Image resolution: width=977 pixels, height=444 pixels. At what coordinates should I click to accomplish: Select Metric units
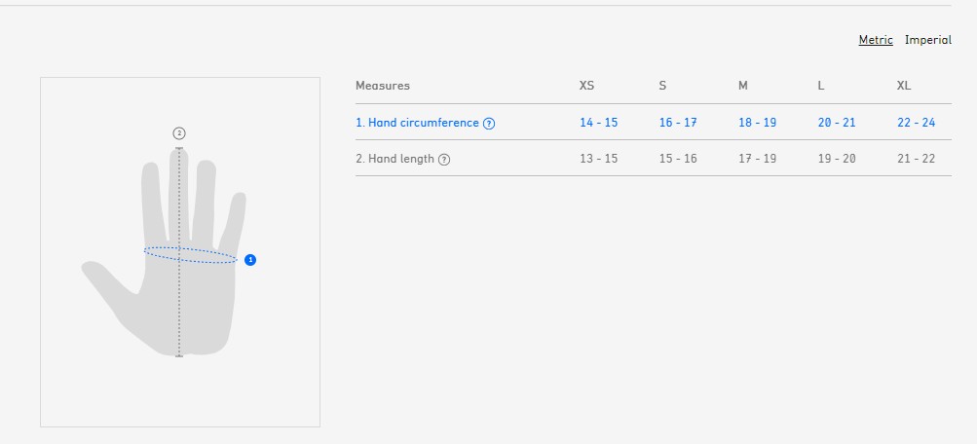(x=876, y=40)
